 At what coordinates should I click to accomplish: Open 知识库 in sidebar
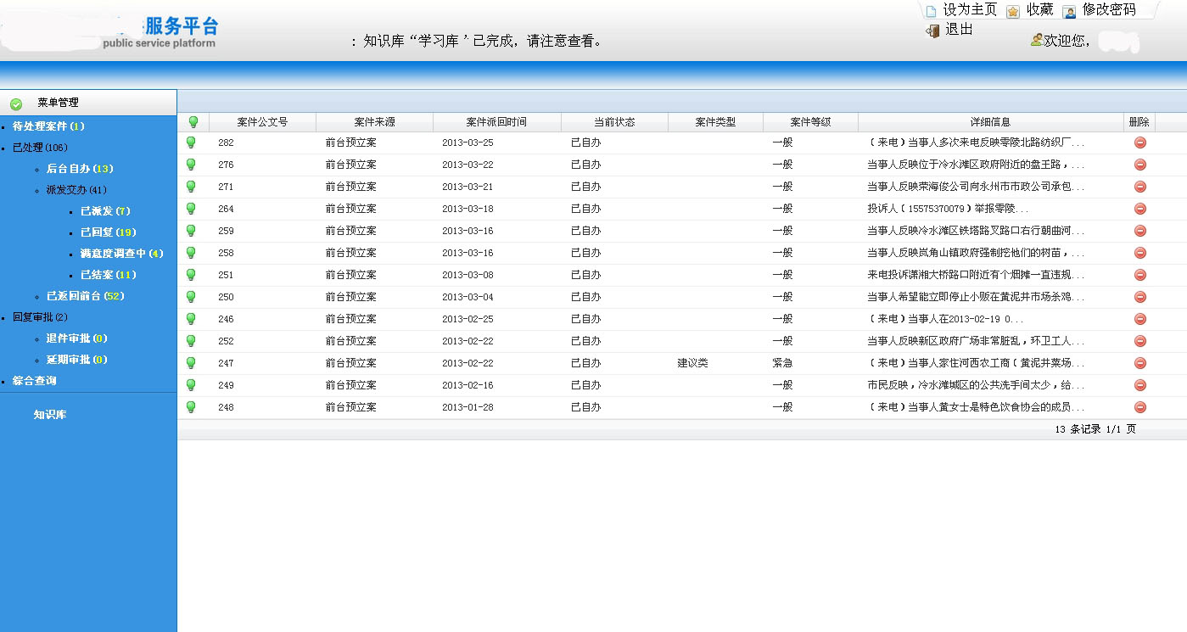click(x=50, y=415)
